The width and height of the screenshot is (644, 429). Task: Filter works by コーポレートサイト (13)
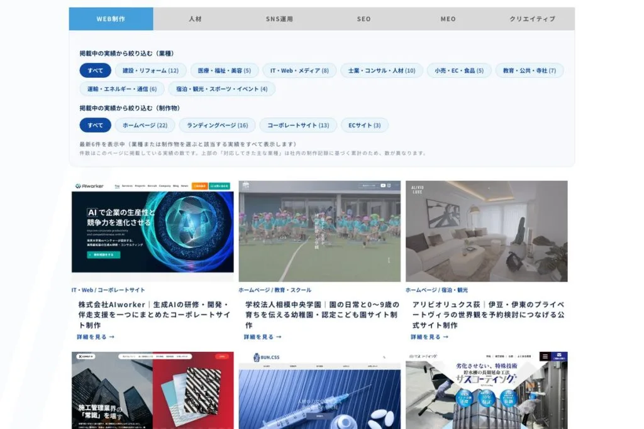click(x=298, y=125)
